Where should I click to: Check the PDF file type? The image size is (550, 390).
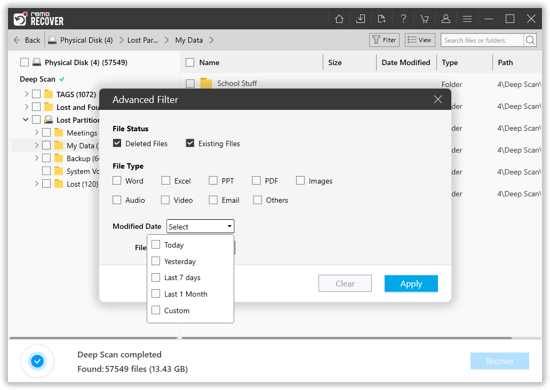pyautogui.click(x=257, y=181)
